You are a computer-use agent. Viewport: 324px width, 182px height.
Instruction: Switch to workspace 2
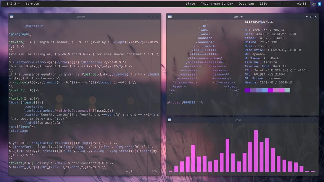coord(11,4)
